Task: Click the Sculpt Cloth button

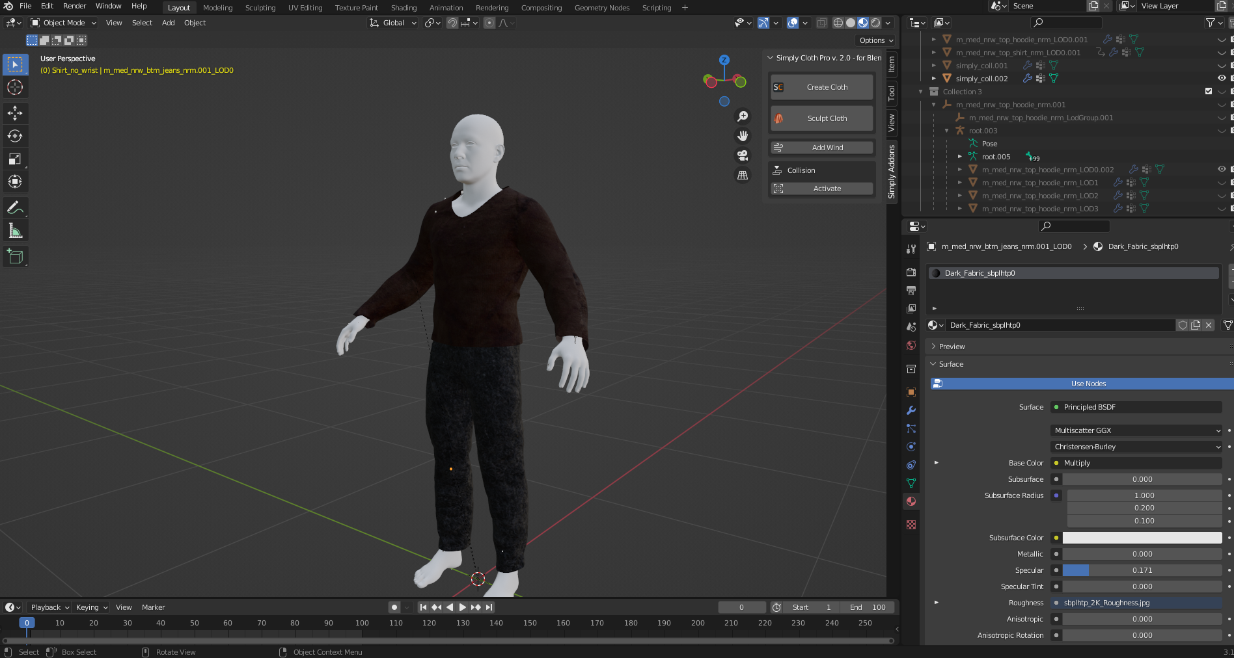Action: (x=822, y=118)
